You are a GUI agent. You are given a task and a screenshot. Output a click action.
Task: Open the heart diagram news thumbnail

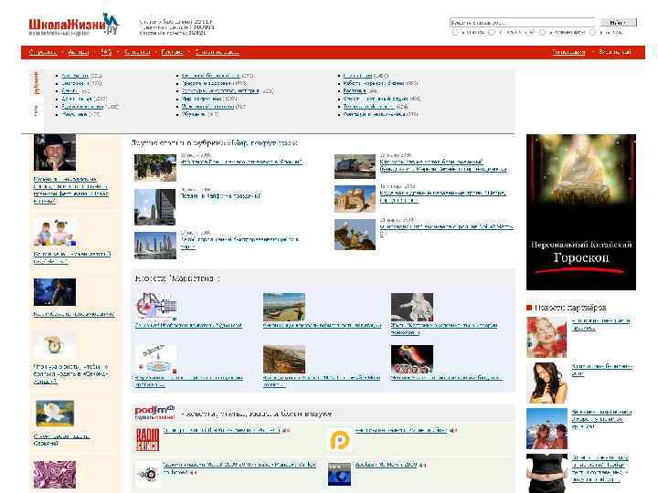[155, 307]
